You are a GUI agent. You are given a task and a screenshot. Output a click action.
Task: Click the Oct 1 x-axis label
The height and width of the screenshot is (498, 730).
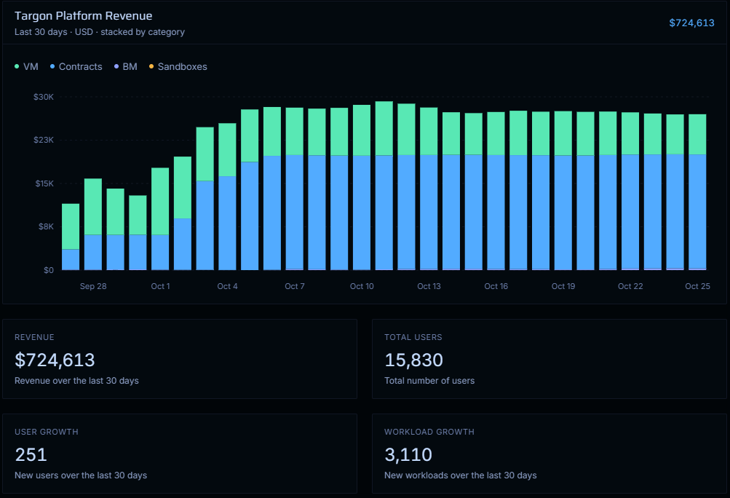[x=160, y=286]
